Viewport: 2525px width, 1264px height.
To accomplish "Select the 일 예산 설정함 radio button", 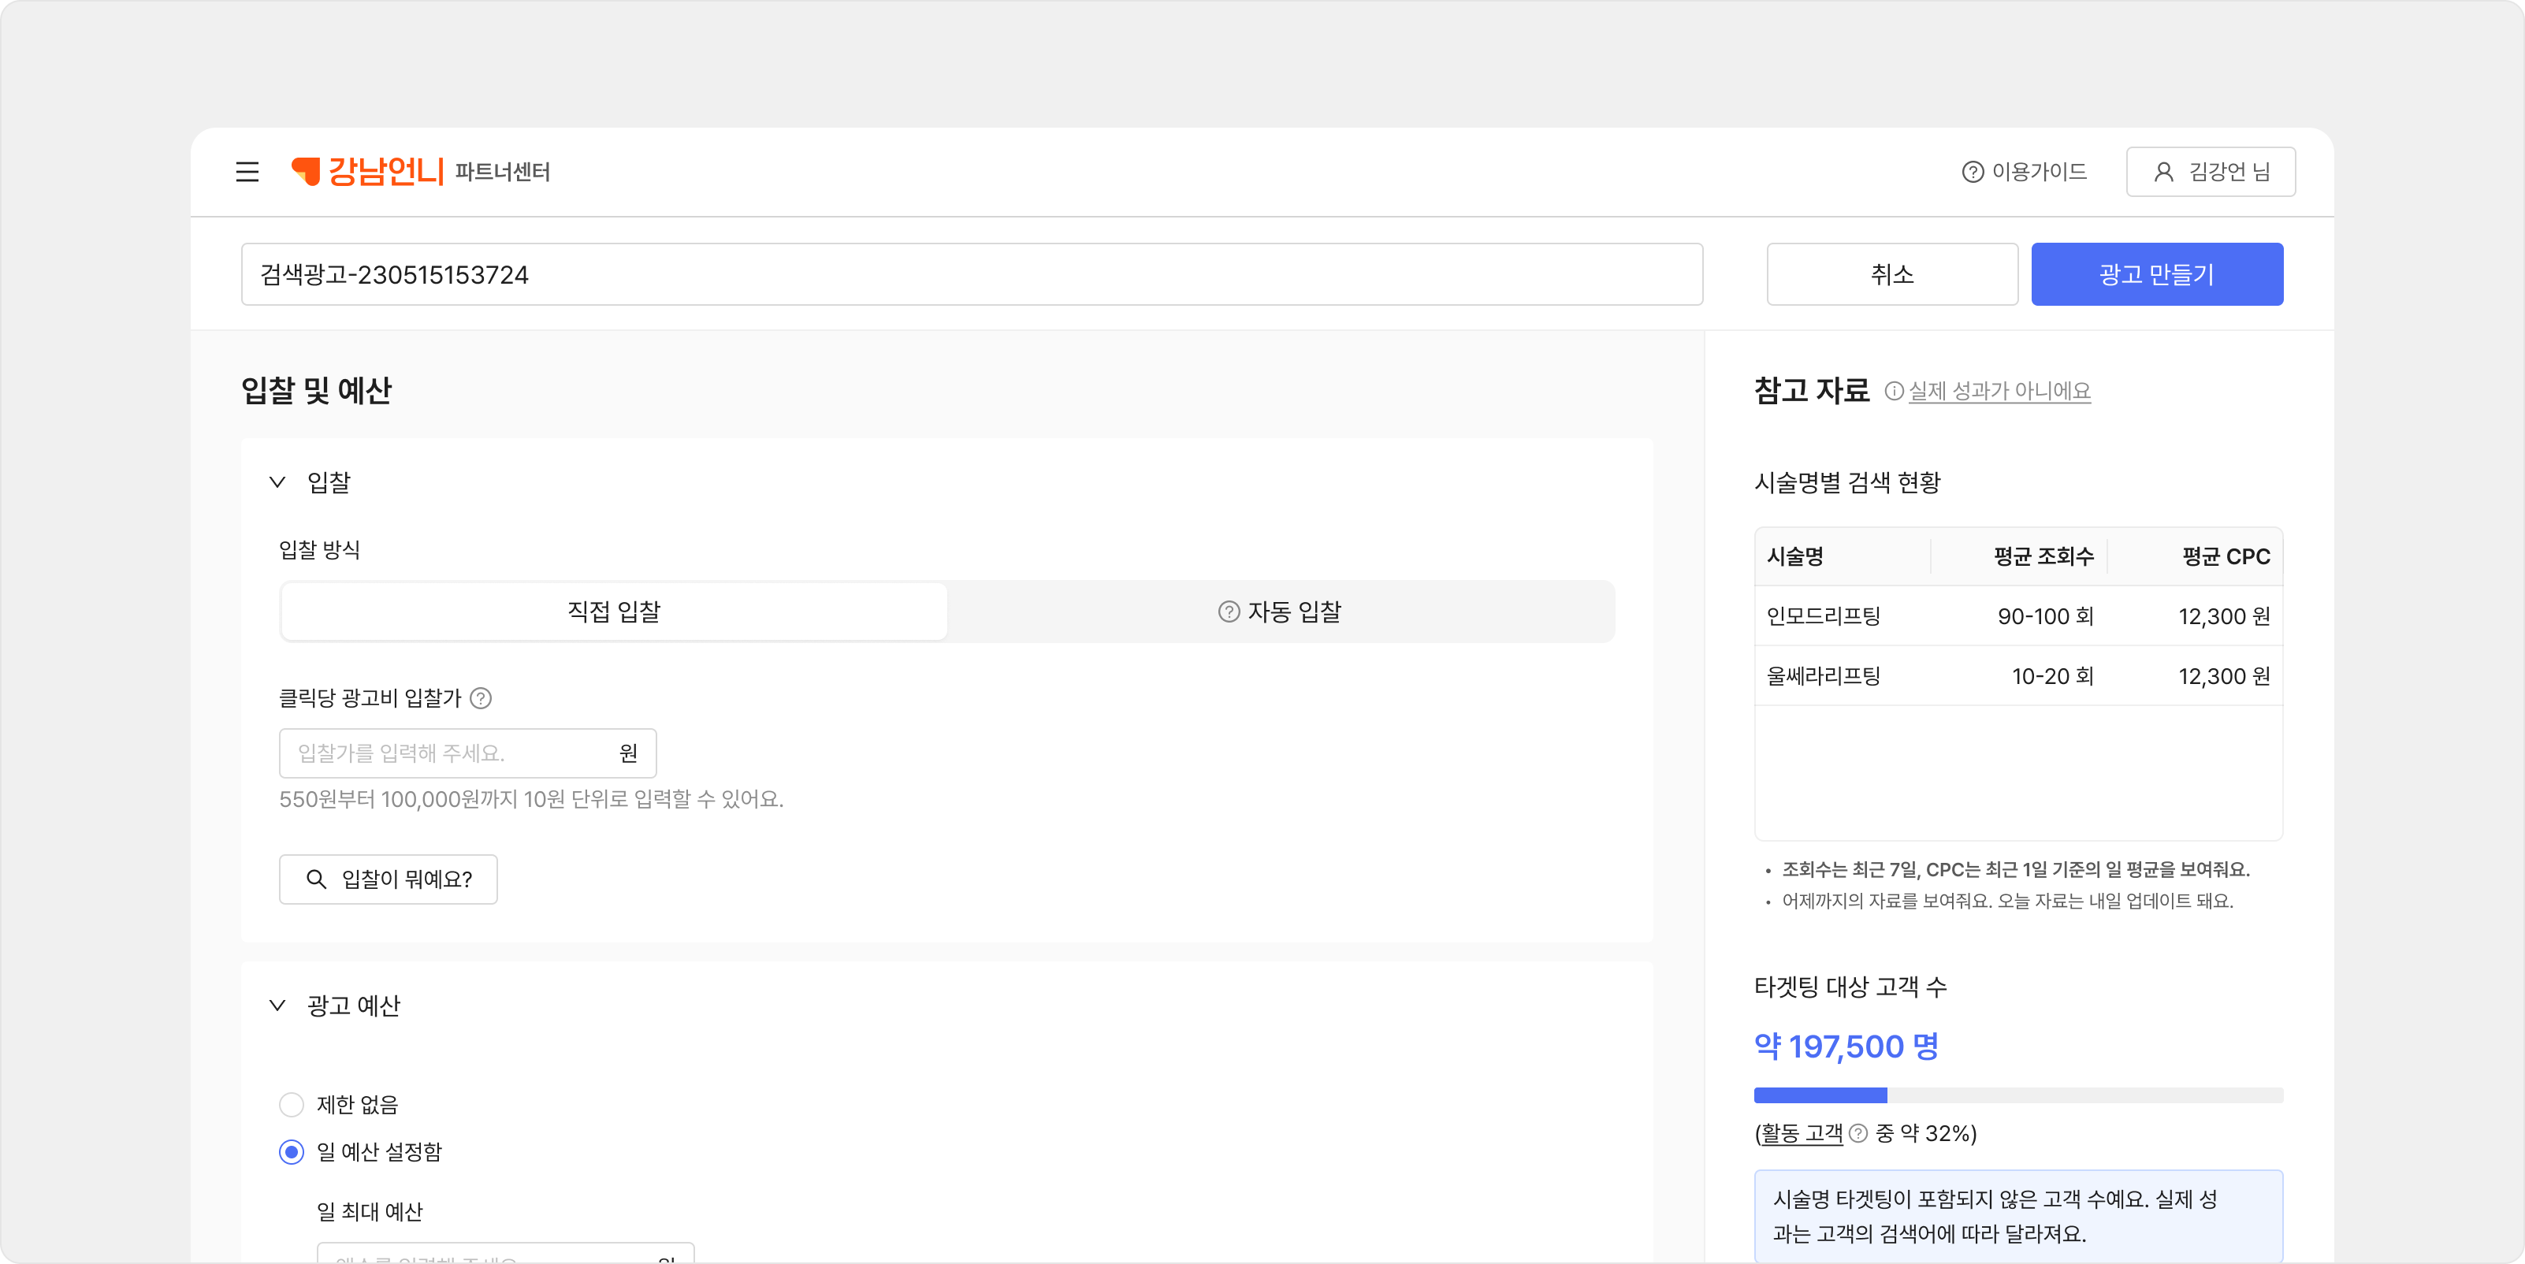I will pos(291,1152).
